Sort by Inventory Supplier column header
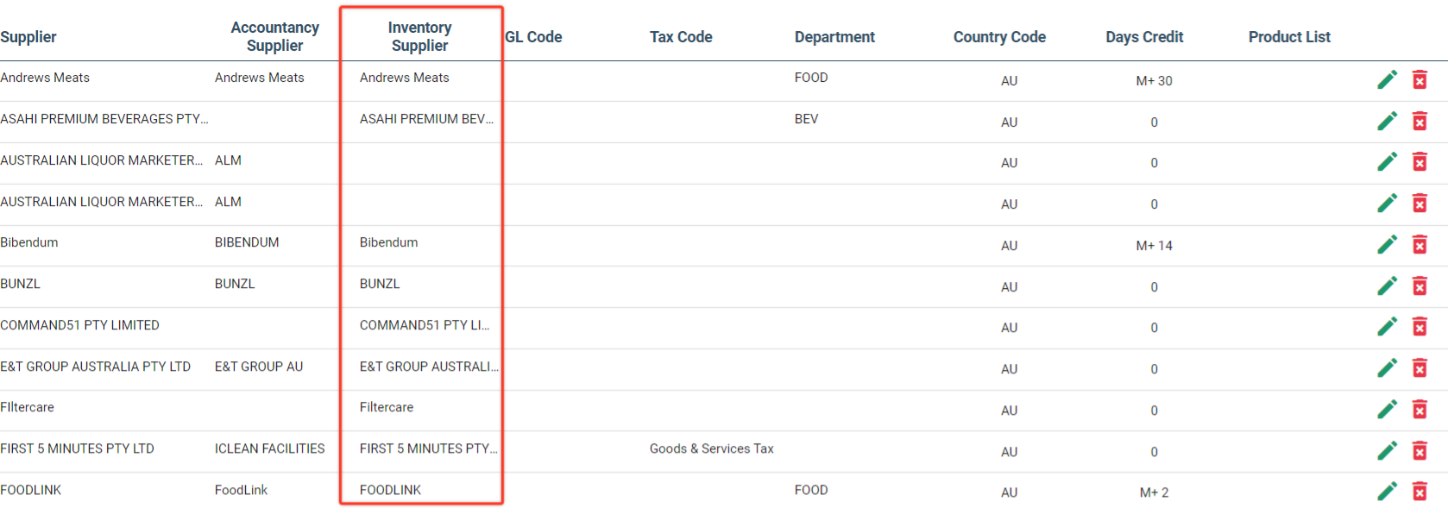The image size is (1448, 508). (419, 37)
